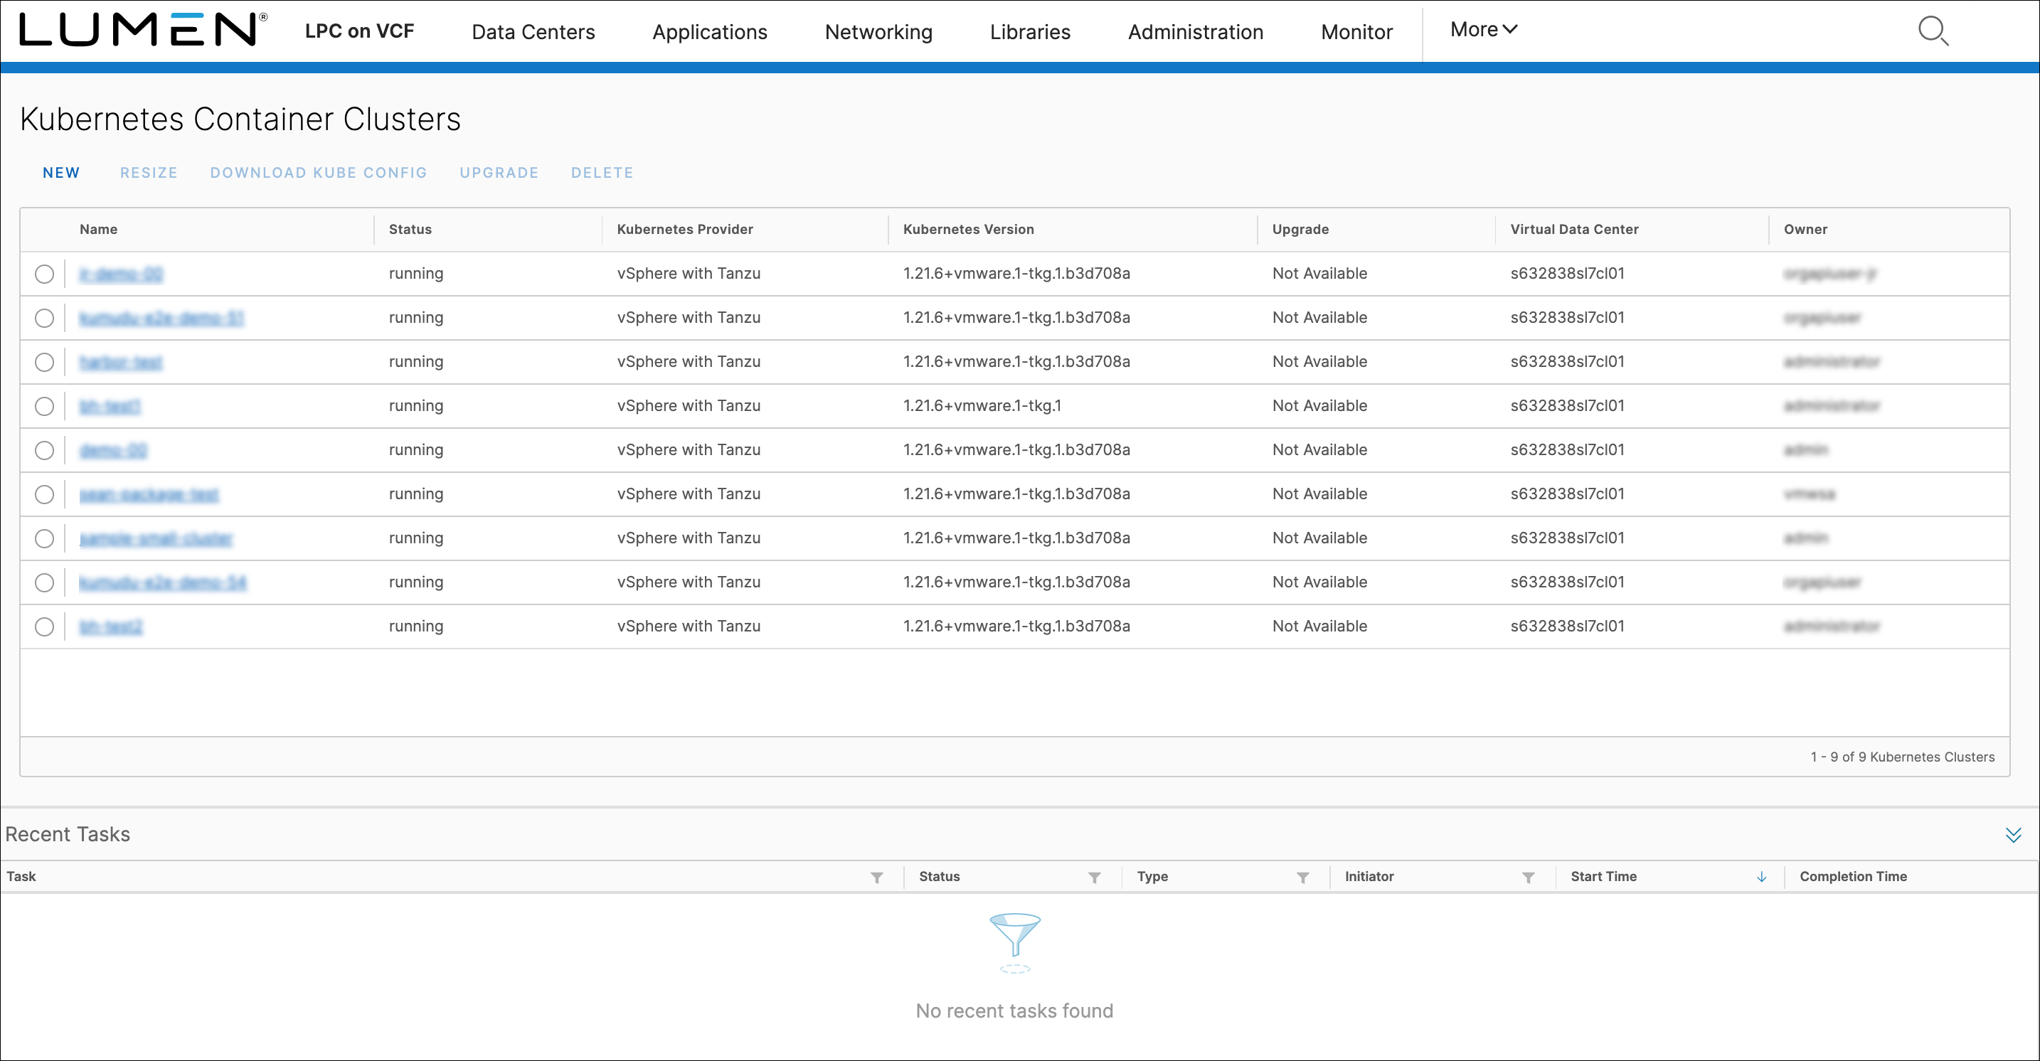This screenshot has height=1061, width=2040.
Task: Click DOWNLOAD KUBE CONFIG
Action: point(319,173)
